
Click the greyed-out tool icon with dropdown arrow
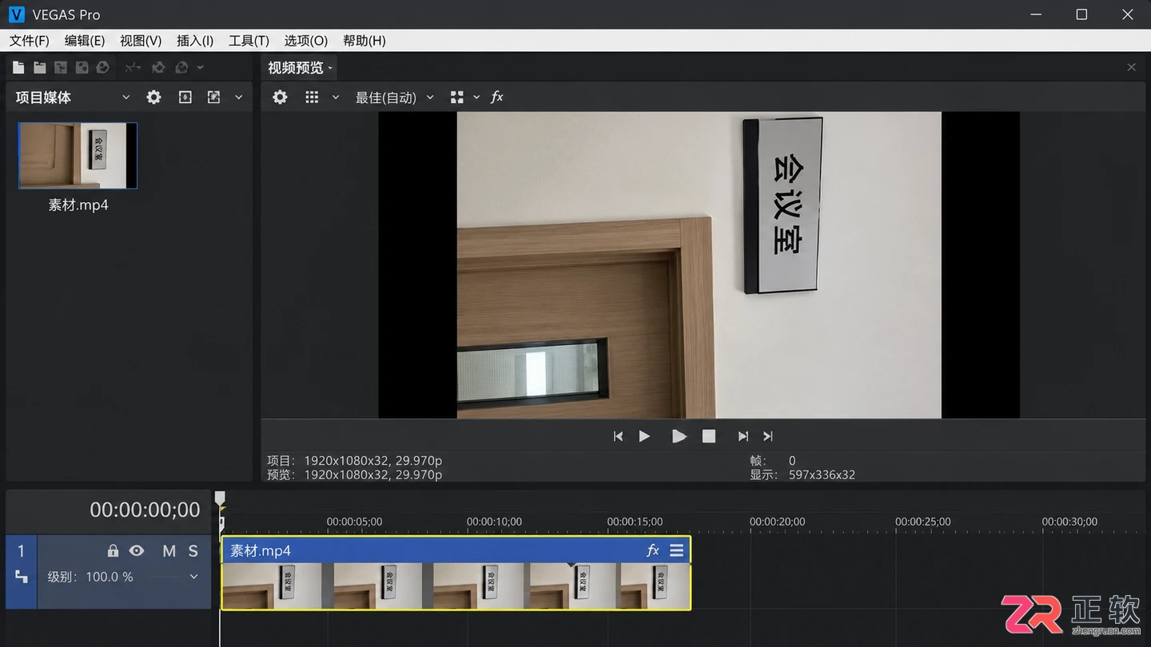pyautogui.click(x=182, y=68)
